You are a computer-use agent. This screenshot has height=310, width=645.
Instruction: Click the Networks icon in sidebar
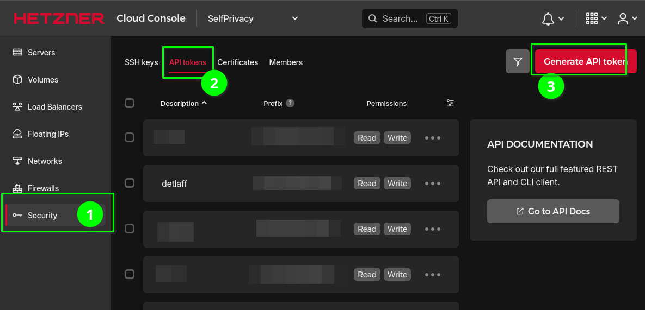tap(17, 161)
